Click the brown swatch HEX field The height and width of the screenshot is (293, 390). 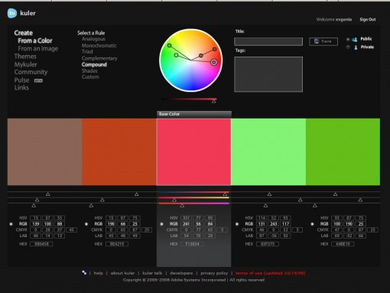[41, 244]
